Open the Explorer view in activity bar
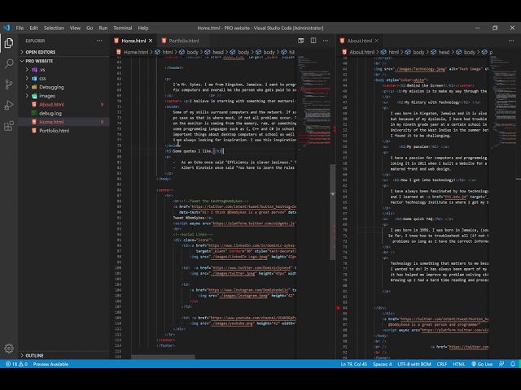This screenshot has height=390, width=521. coord(9,43)
